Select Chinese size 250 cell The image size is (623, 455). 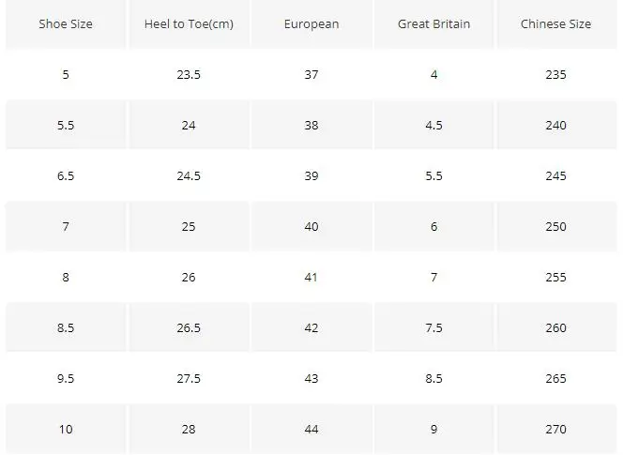[555, 226]
